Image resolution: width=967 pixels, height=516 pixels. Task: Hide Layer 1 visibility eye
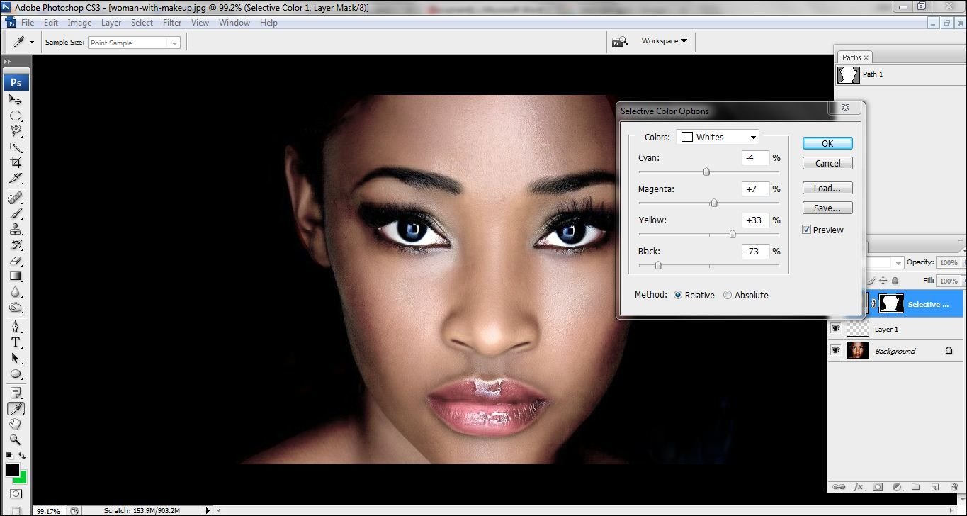click(836, 328)
